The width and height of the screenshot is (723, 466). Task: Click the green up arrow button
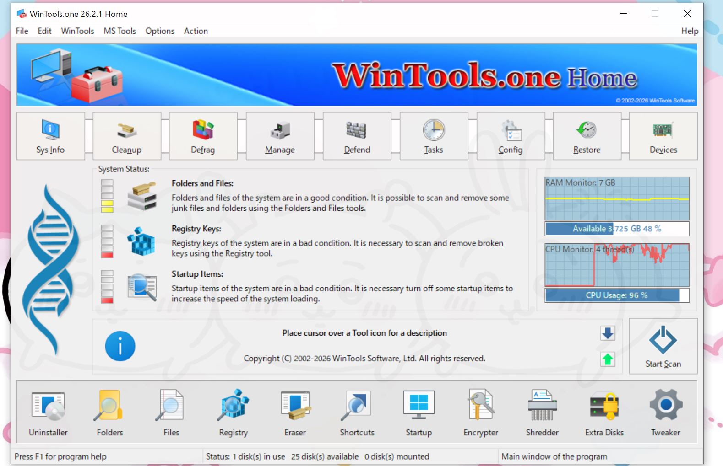click(x=608, y=359)
